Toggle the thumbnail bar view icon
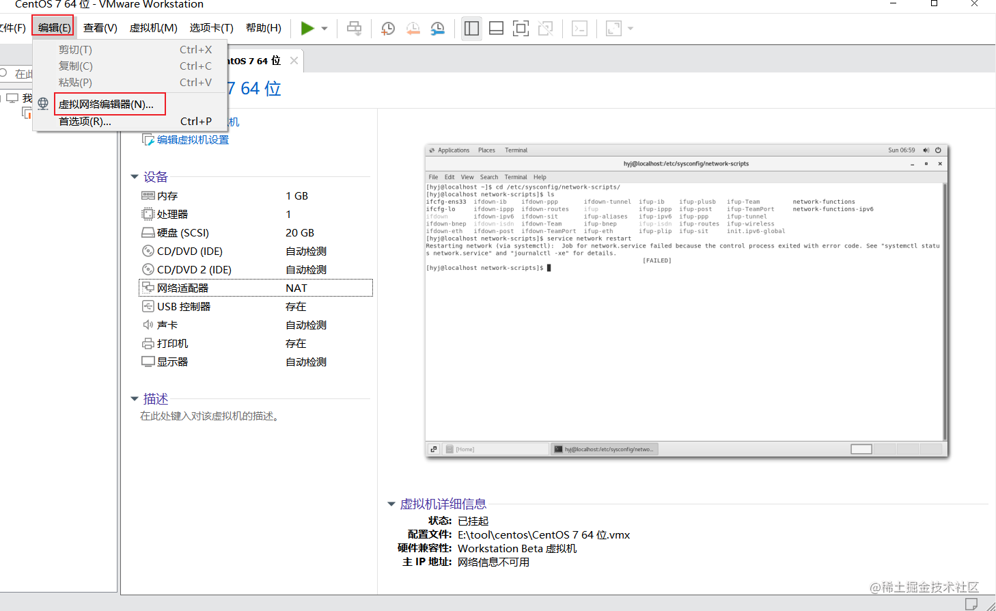Screen dimensions: 996x611 coord(497,28)
